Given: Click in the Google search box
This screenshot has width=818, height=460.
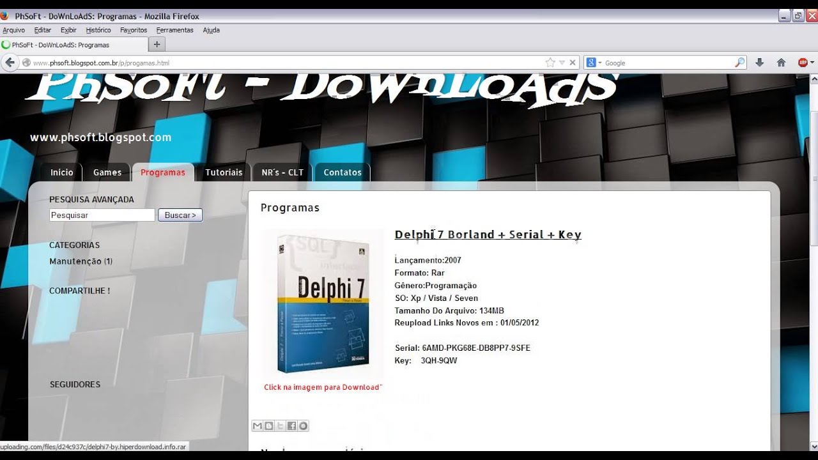Looking at the screenshot, I should click(x=668, y=63).
